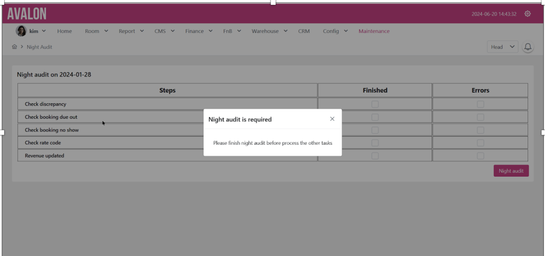
Task: Click the kim user avatar
Action: click(21, 31)
